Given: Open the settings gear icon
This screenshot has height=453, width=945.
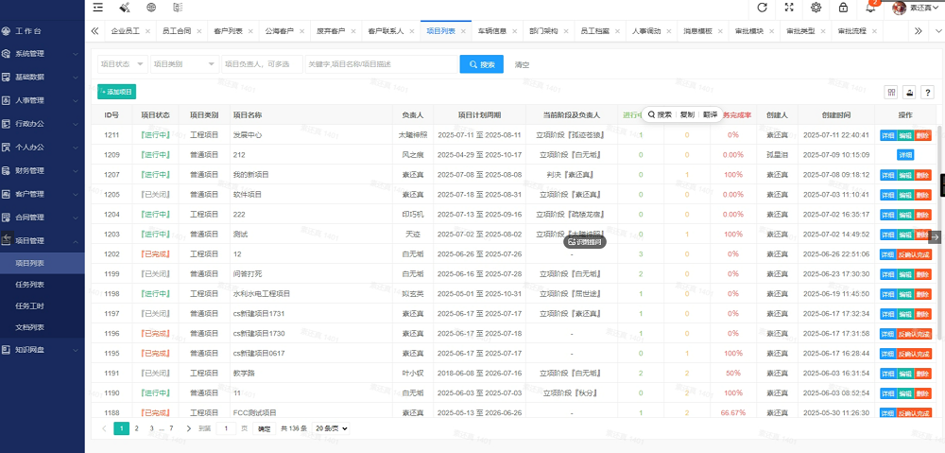Looking at the screenshot, I should click(x=816, y=8).
